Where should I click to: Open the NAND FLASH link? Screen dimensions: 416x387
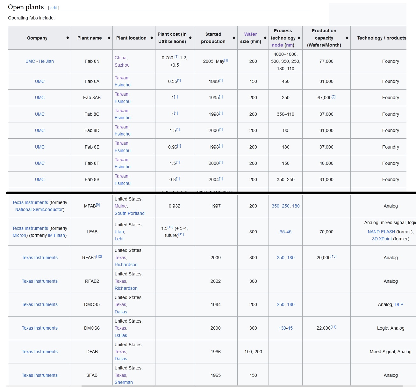click(x=381, y=232)
